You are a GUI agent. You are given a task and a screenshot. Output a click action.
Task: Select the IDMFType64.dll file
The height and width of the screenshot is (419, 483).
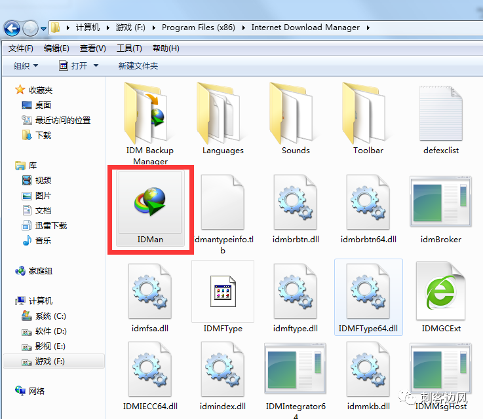point(368,297)
